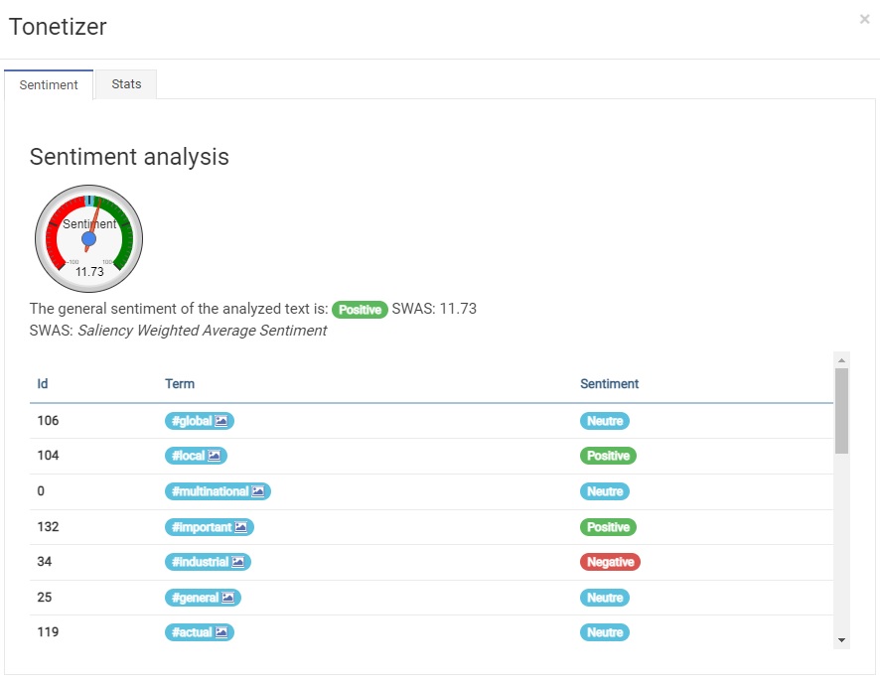Sort table by Term column header

(180, 384)
